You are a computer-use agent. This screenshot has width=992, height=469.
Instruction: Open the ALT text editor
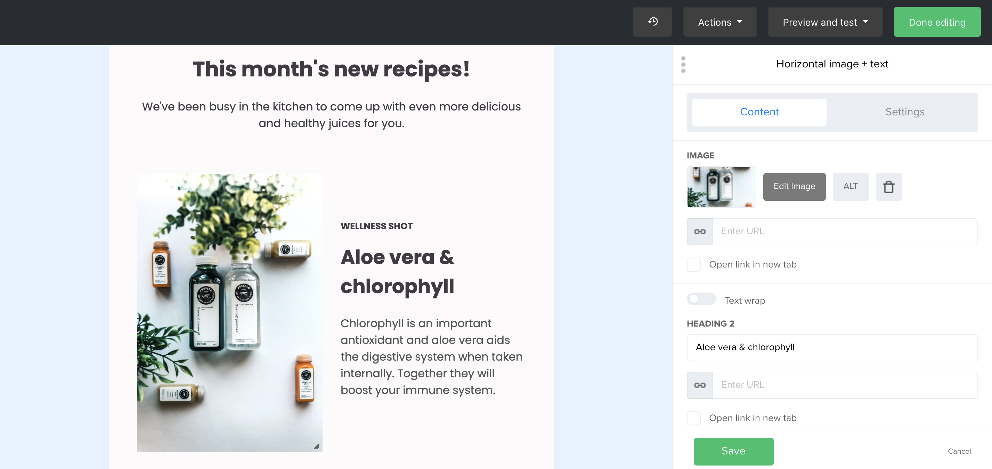(x=850, y=187)
